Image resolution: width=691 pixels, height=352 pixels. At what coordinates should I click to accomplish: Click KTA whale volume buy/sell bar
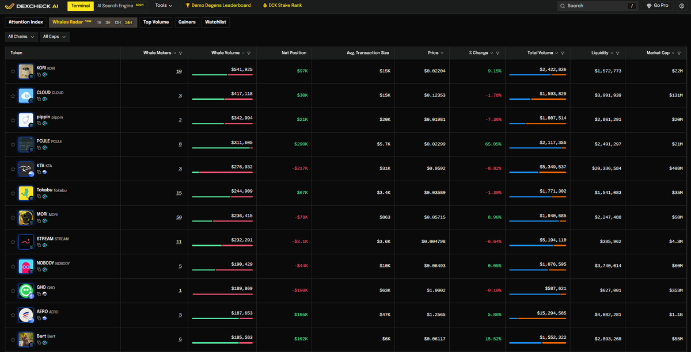pos(222,172)
